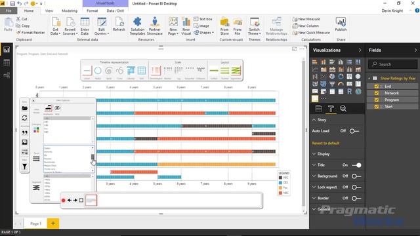Image resolution: width=420 pixels, height=236 pixels.
Task: Click the Publish button
Action: pyautogui.click(x=341, y=24)
